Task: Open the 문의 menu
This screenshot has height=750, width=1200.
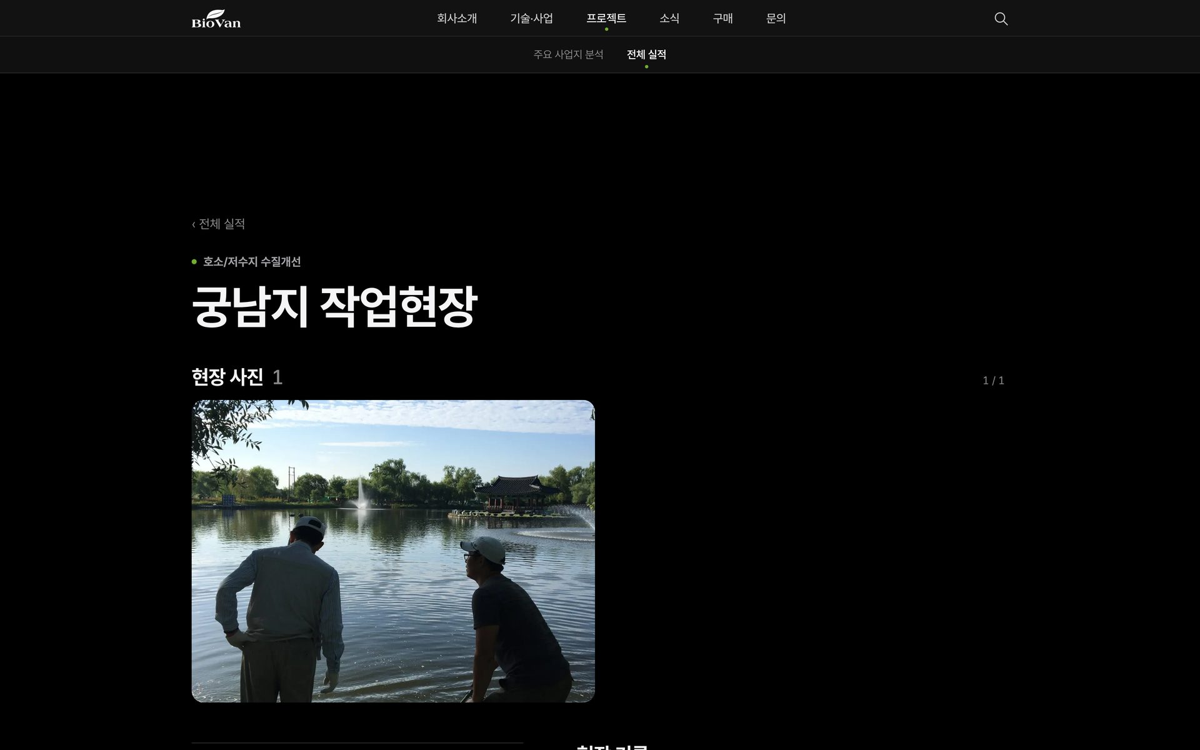Action: point(776,19)
